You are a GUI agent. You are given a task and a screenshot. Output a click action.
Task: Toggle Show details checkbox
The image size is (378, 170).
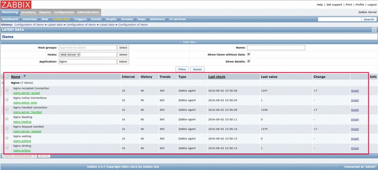tap(249, 61)
